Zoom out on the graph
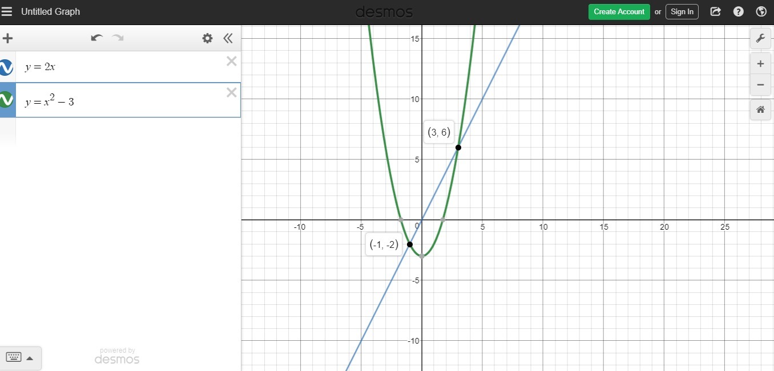774x371 pixels. [x=760, y=85]
